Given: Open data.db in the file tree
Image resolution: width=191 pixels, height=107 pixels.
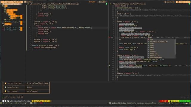Looking at the screenshot, I should [x=8, y=24].
